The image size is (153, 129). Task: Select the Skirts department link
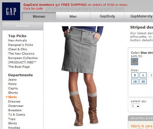pyautogui.click(x=12, y=97)
